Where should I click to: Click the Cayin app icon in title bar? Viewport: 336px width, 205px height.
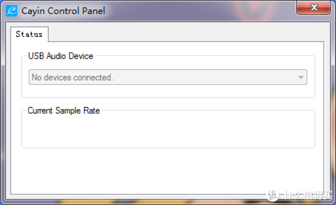pos(11,11)
